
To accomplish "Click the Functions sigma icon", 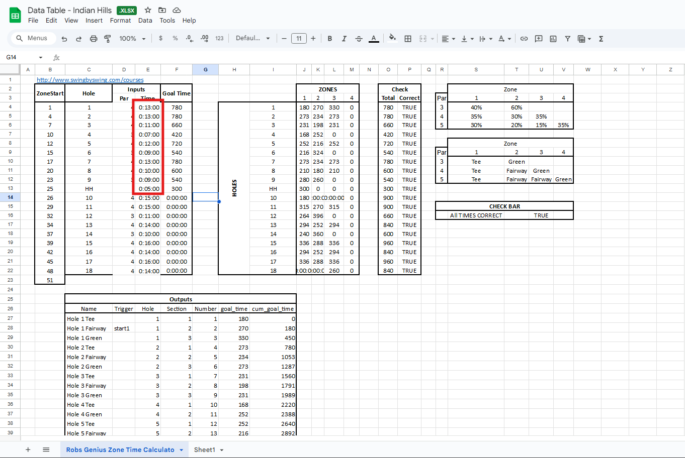I will 601,39.
